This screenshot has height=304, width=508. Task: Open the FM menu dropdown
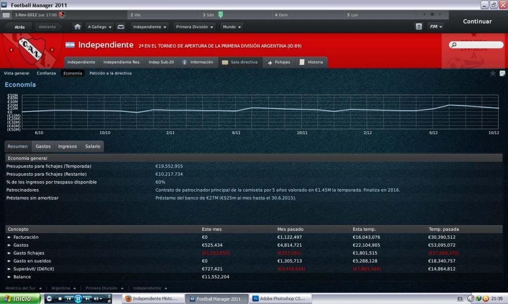[436, 27]
